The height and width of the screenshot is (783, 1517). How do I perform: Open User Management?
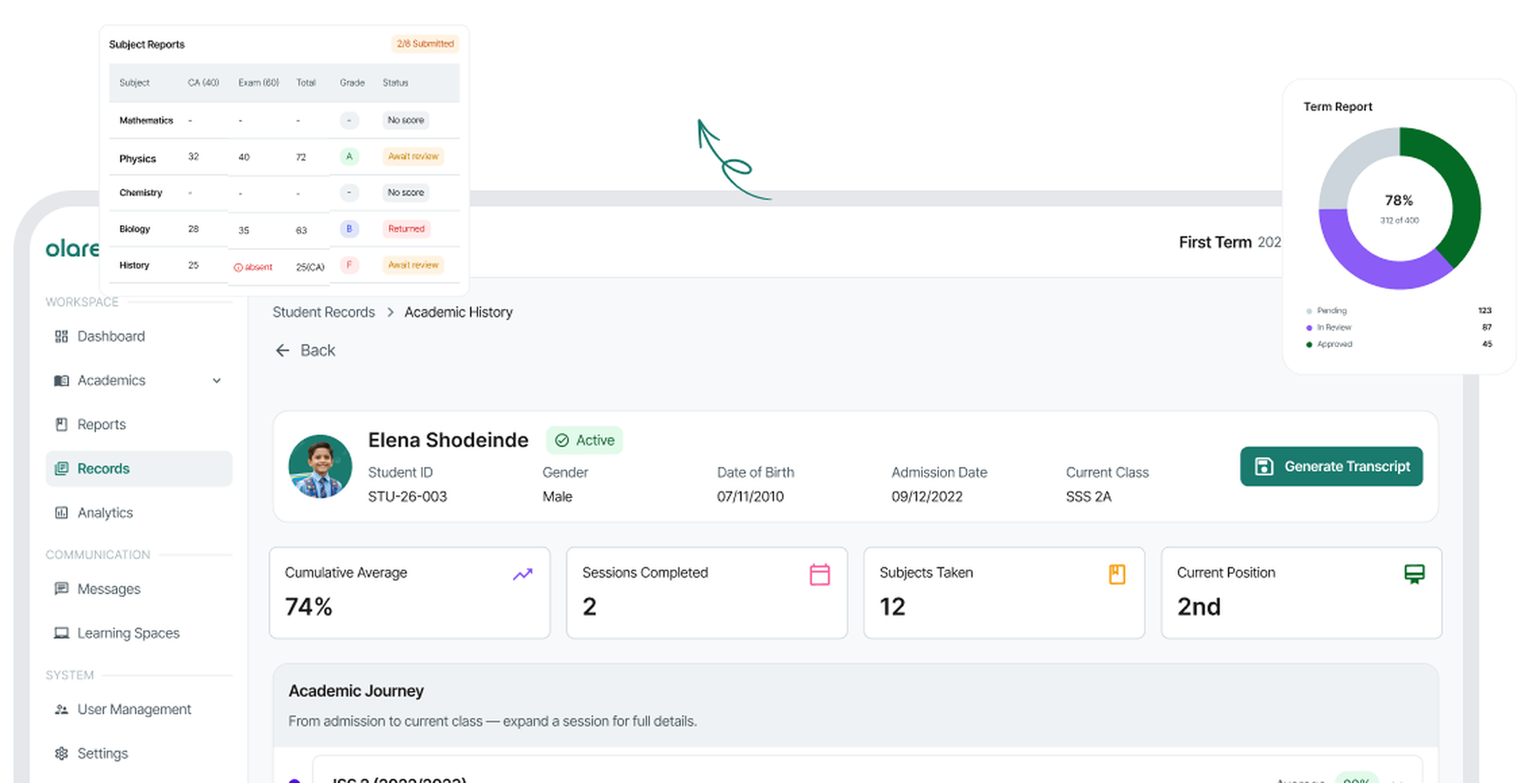click(139, 709)
